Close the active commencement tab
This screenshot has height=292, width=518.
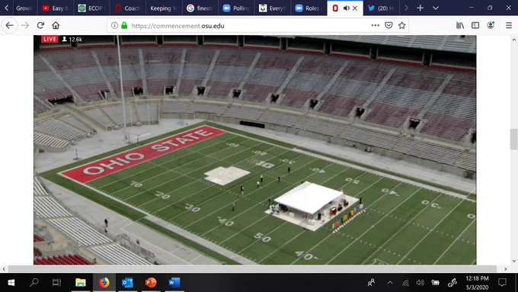pos(355,8)
